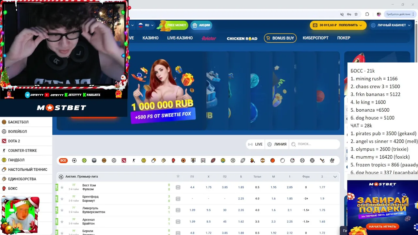The image size is (418, 235).
Task: Open the Киберспорт tab
Action: click(x=315, y=38)
